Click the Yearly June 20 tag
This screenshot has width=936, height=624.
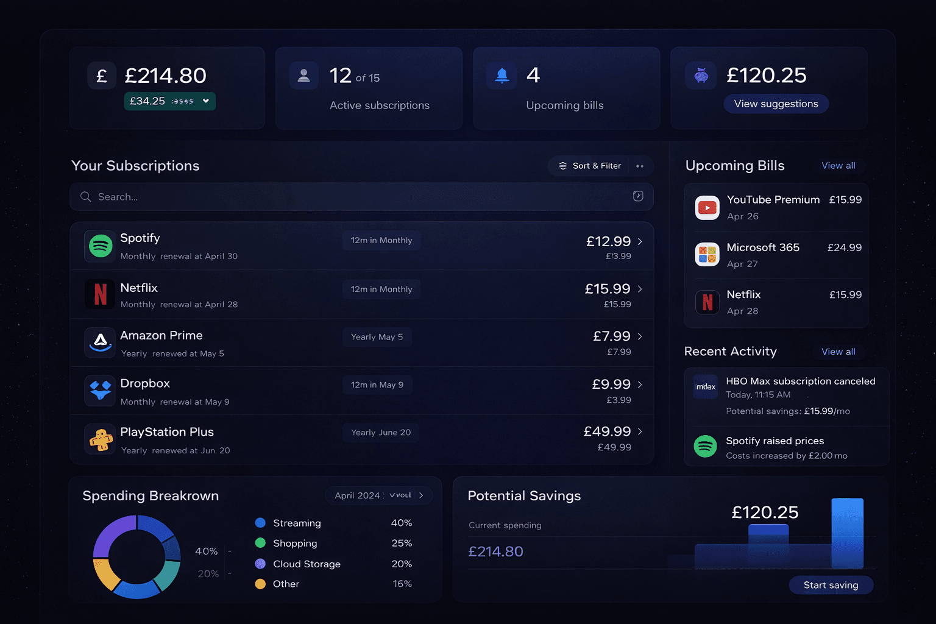[x=381, y=432]
